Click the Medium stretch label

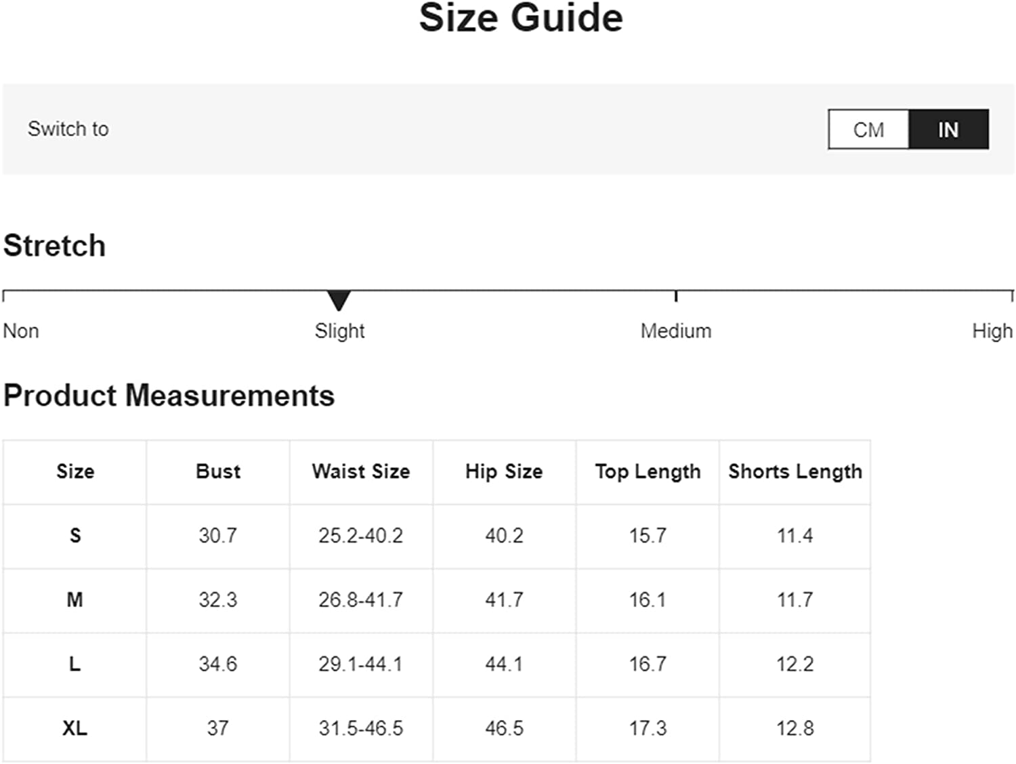click(676, 331)
